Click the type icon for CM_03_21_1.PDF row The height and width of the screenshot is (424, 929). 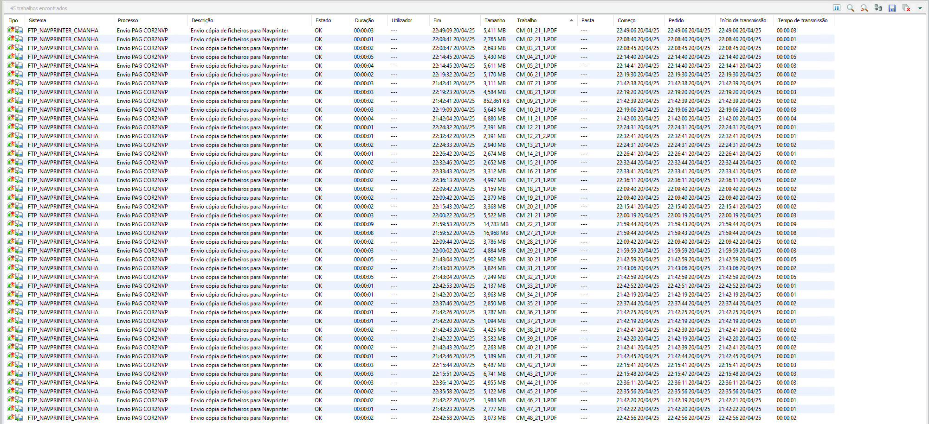[x=15, y=48]
